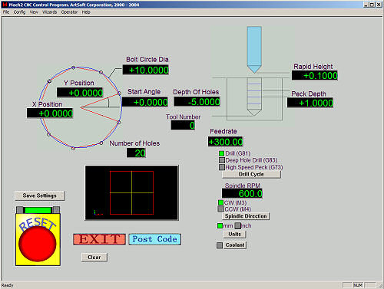The height and width of the screenshot is (289, 384).
Task: Click the Peck Depth value field
Action: coord(310,103)
